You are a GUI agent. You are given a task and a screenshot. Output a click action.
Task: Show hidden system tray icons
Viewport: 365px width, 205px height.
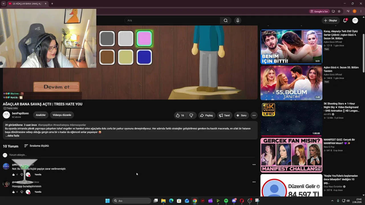pyautogui.click(x=332, y=201)
